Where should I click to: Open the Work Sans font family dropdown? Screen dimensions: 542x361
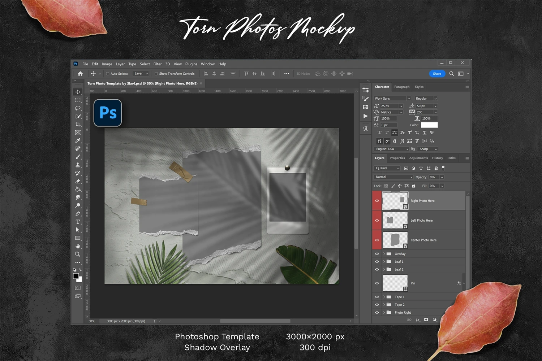click(392, 99)
